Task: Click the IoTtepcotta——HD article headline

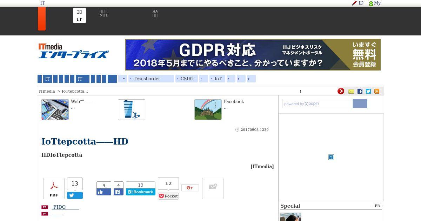Action: pyautogui.click(x=85, y=142)
